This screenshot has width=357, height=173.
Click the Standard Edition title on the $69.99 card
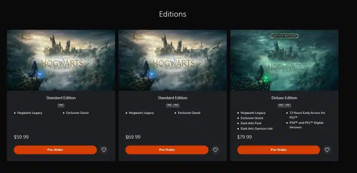point(172,98)
